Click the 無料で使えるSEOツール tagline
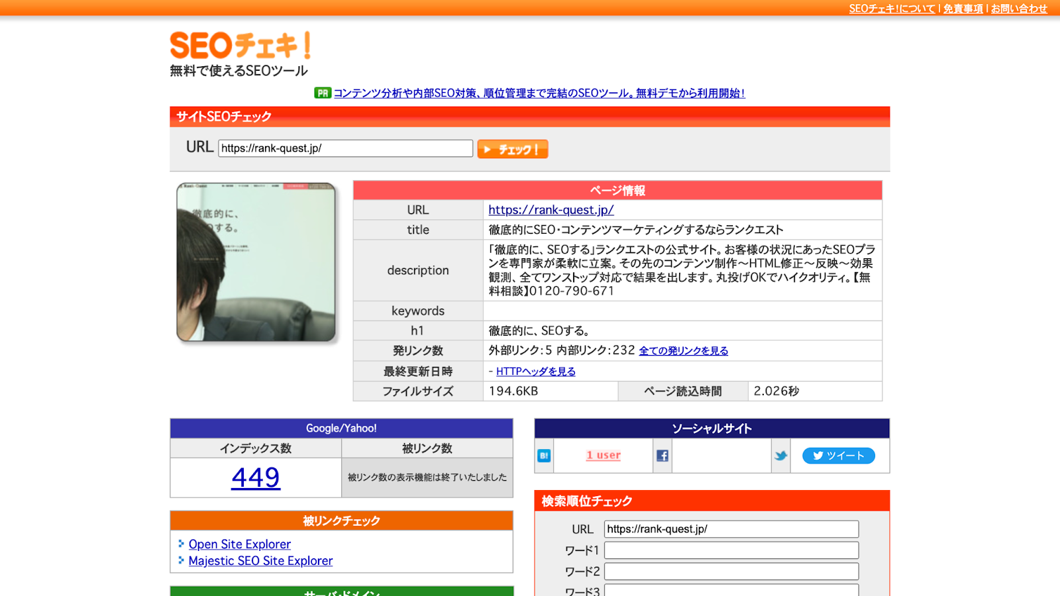Image resolution: width=1060 pixels, height=596 pixels. [238, 71]
